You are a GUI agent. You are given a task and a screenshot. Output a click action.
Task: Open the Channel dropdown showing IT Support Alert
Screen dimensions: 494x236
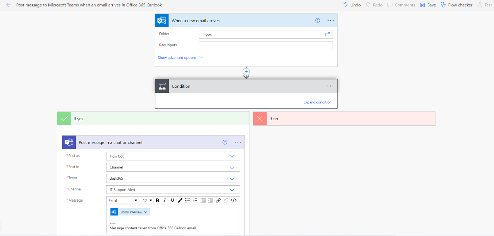(232, 189)
